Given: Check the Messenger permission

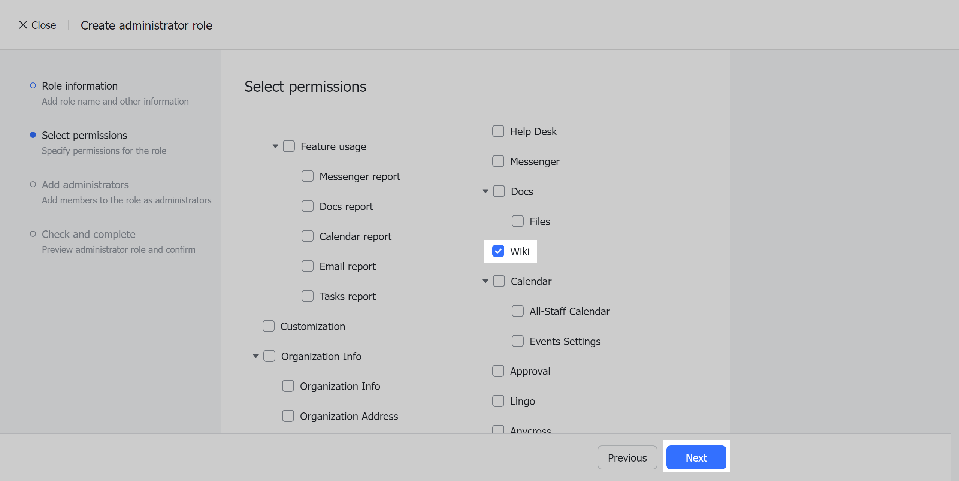Looking at the screenshot, I should coord(498,161).
